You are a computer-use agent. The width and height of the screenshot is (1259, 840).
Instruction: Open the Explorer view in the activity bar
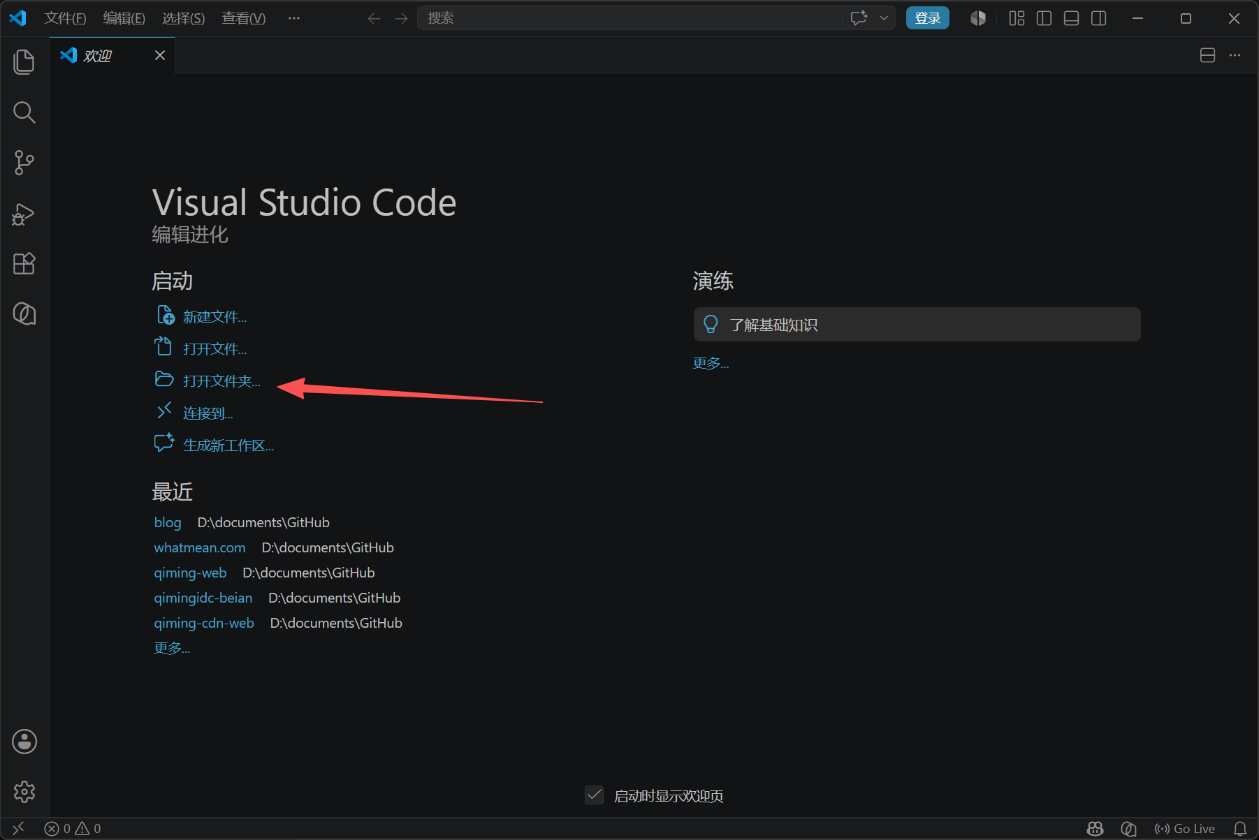tap(24, 61)
